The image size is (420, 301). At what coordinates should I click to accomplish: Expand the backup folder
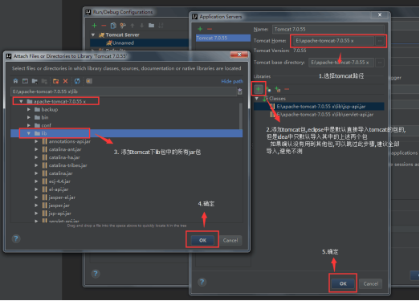[29, 109]
